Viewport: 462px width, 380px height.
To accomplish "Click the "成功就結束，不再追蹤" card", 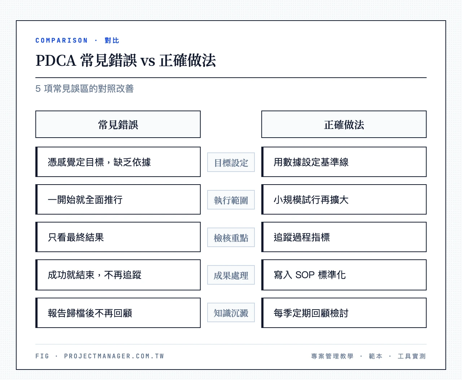I will tap(118, 275).
